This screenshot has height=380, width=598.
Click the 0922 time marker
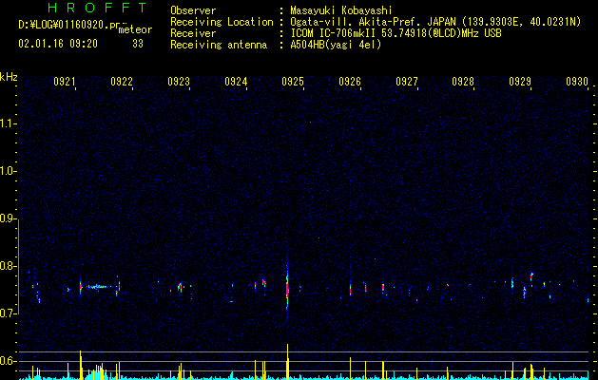(x=122, y=81)
